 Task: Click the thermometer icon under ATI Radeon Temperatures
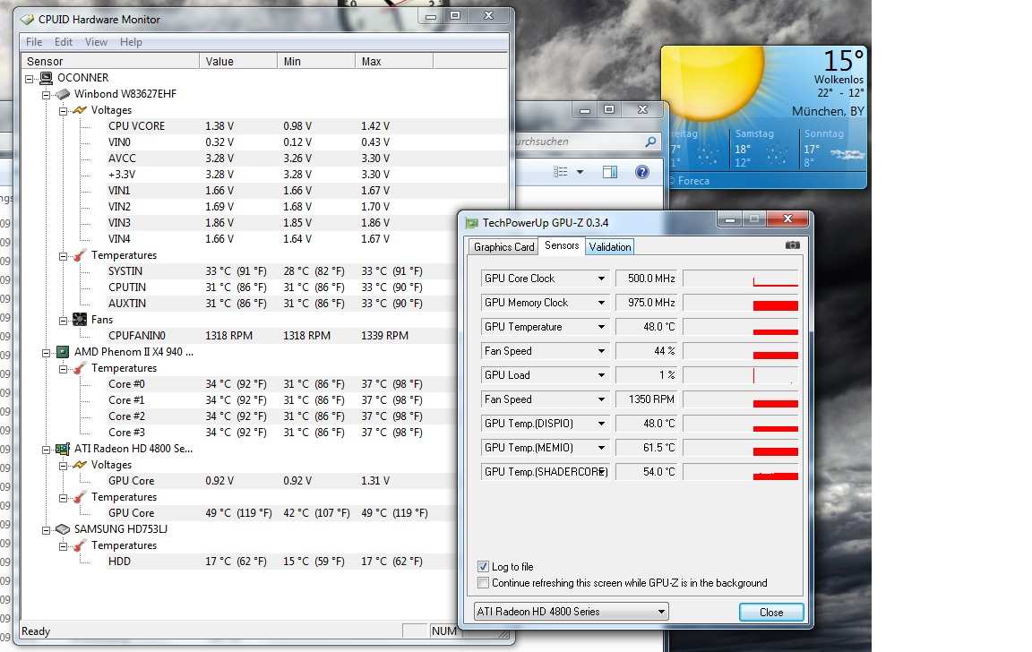tap(80, 497)
